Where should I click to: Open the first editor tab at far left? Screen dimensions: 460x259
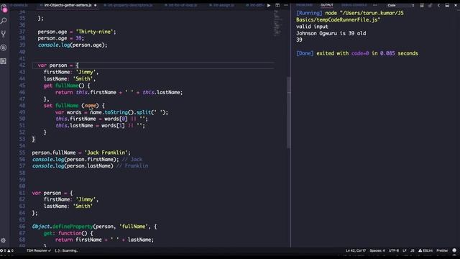pyautogui.click(x=19, y=5)
